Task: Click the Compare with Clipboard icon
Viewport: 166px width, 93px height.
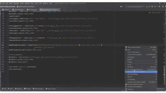Action: click(x=126, y=87)
